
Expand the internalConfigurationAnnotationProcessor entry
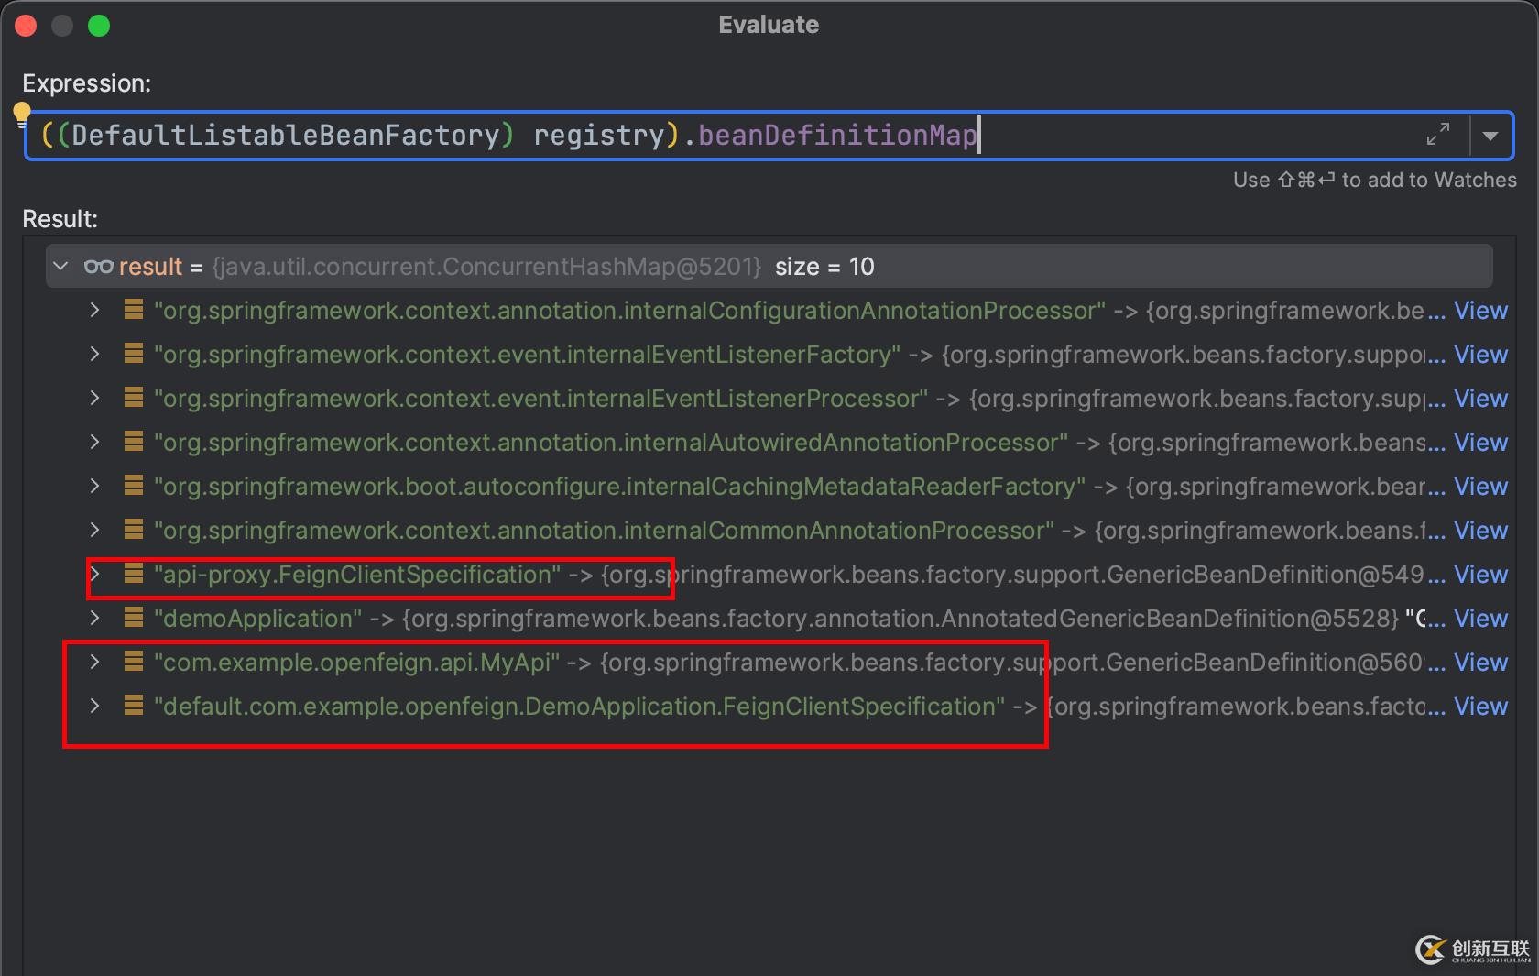click(x=94, y=311)
